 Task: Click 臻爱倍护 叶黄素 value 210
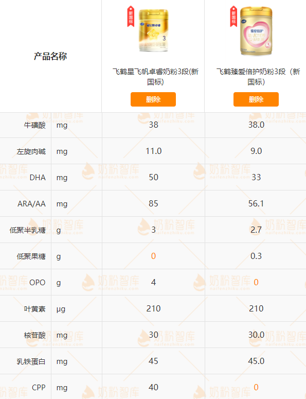pos(256,309)
